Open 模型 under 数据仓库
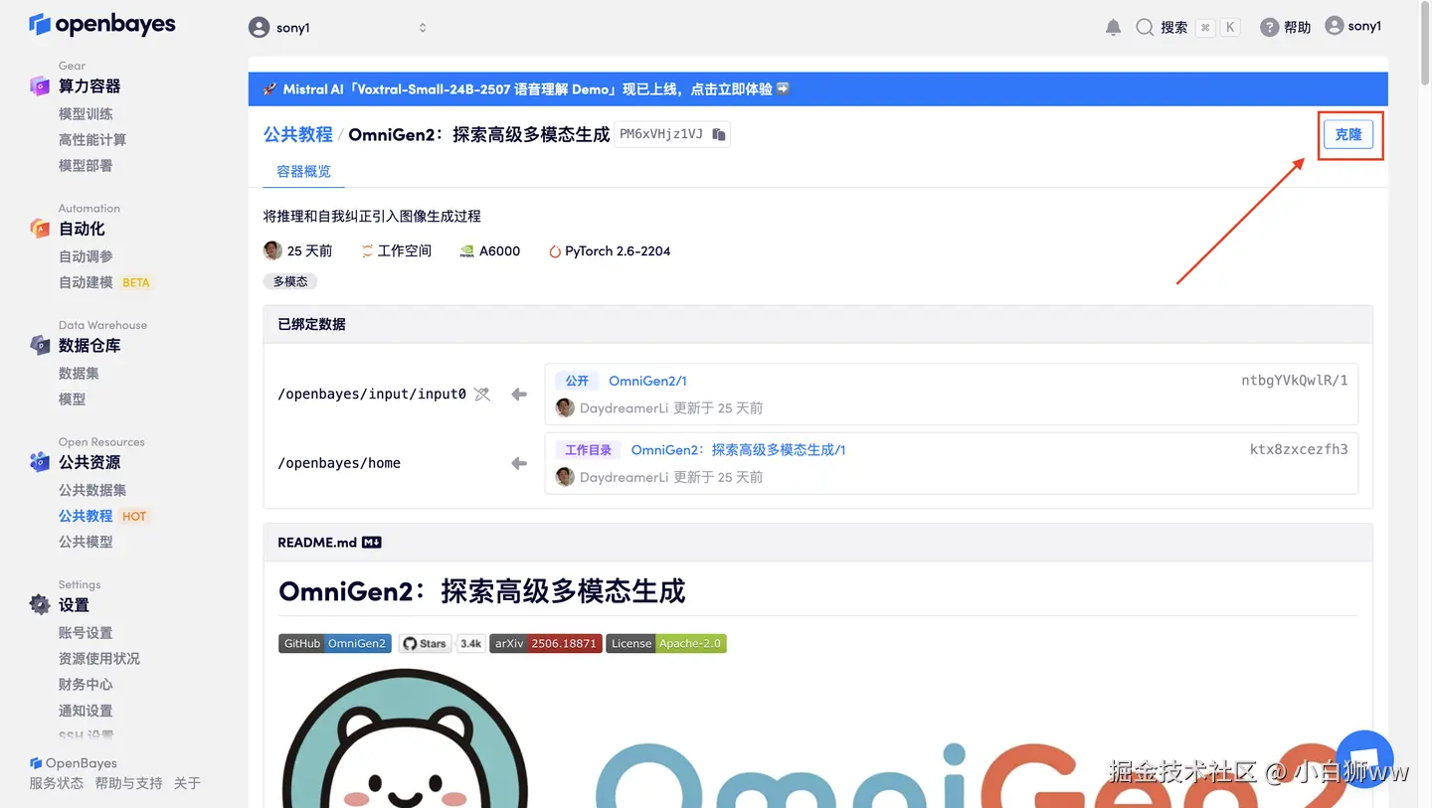The height and width of the screenshot is (808, 1432). click(x=72, y=399)
